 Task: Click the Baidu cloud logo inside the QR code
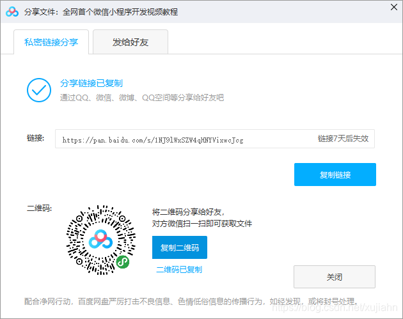[101, 239]
